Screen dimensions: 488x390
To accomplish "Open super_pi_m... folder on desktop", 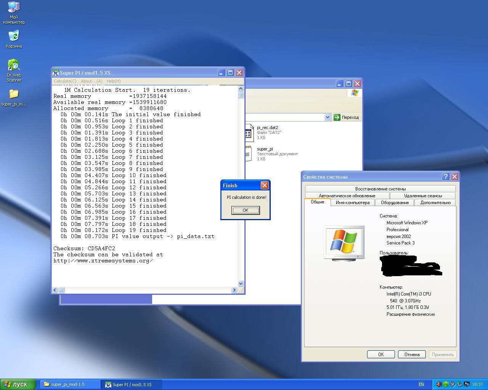I will 14,97.
